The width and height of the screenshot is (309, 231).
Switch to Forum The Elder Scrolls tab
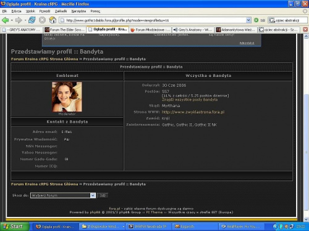65,30
